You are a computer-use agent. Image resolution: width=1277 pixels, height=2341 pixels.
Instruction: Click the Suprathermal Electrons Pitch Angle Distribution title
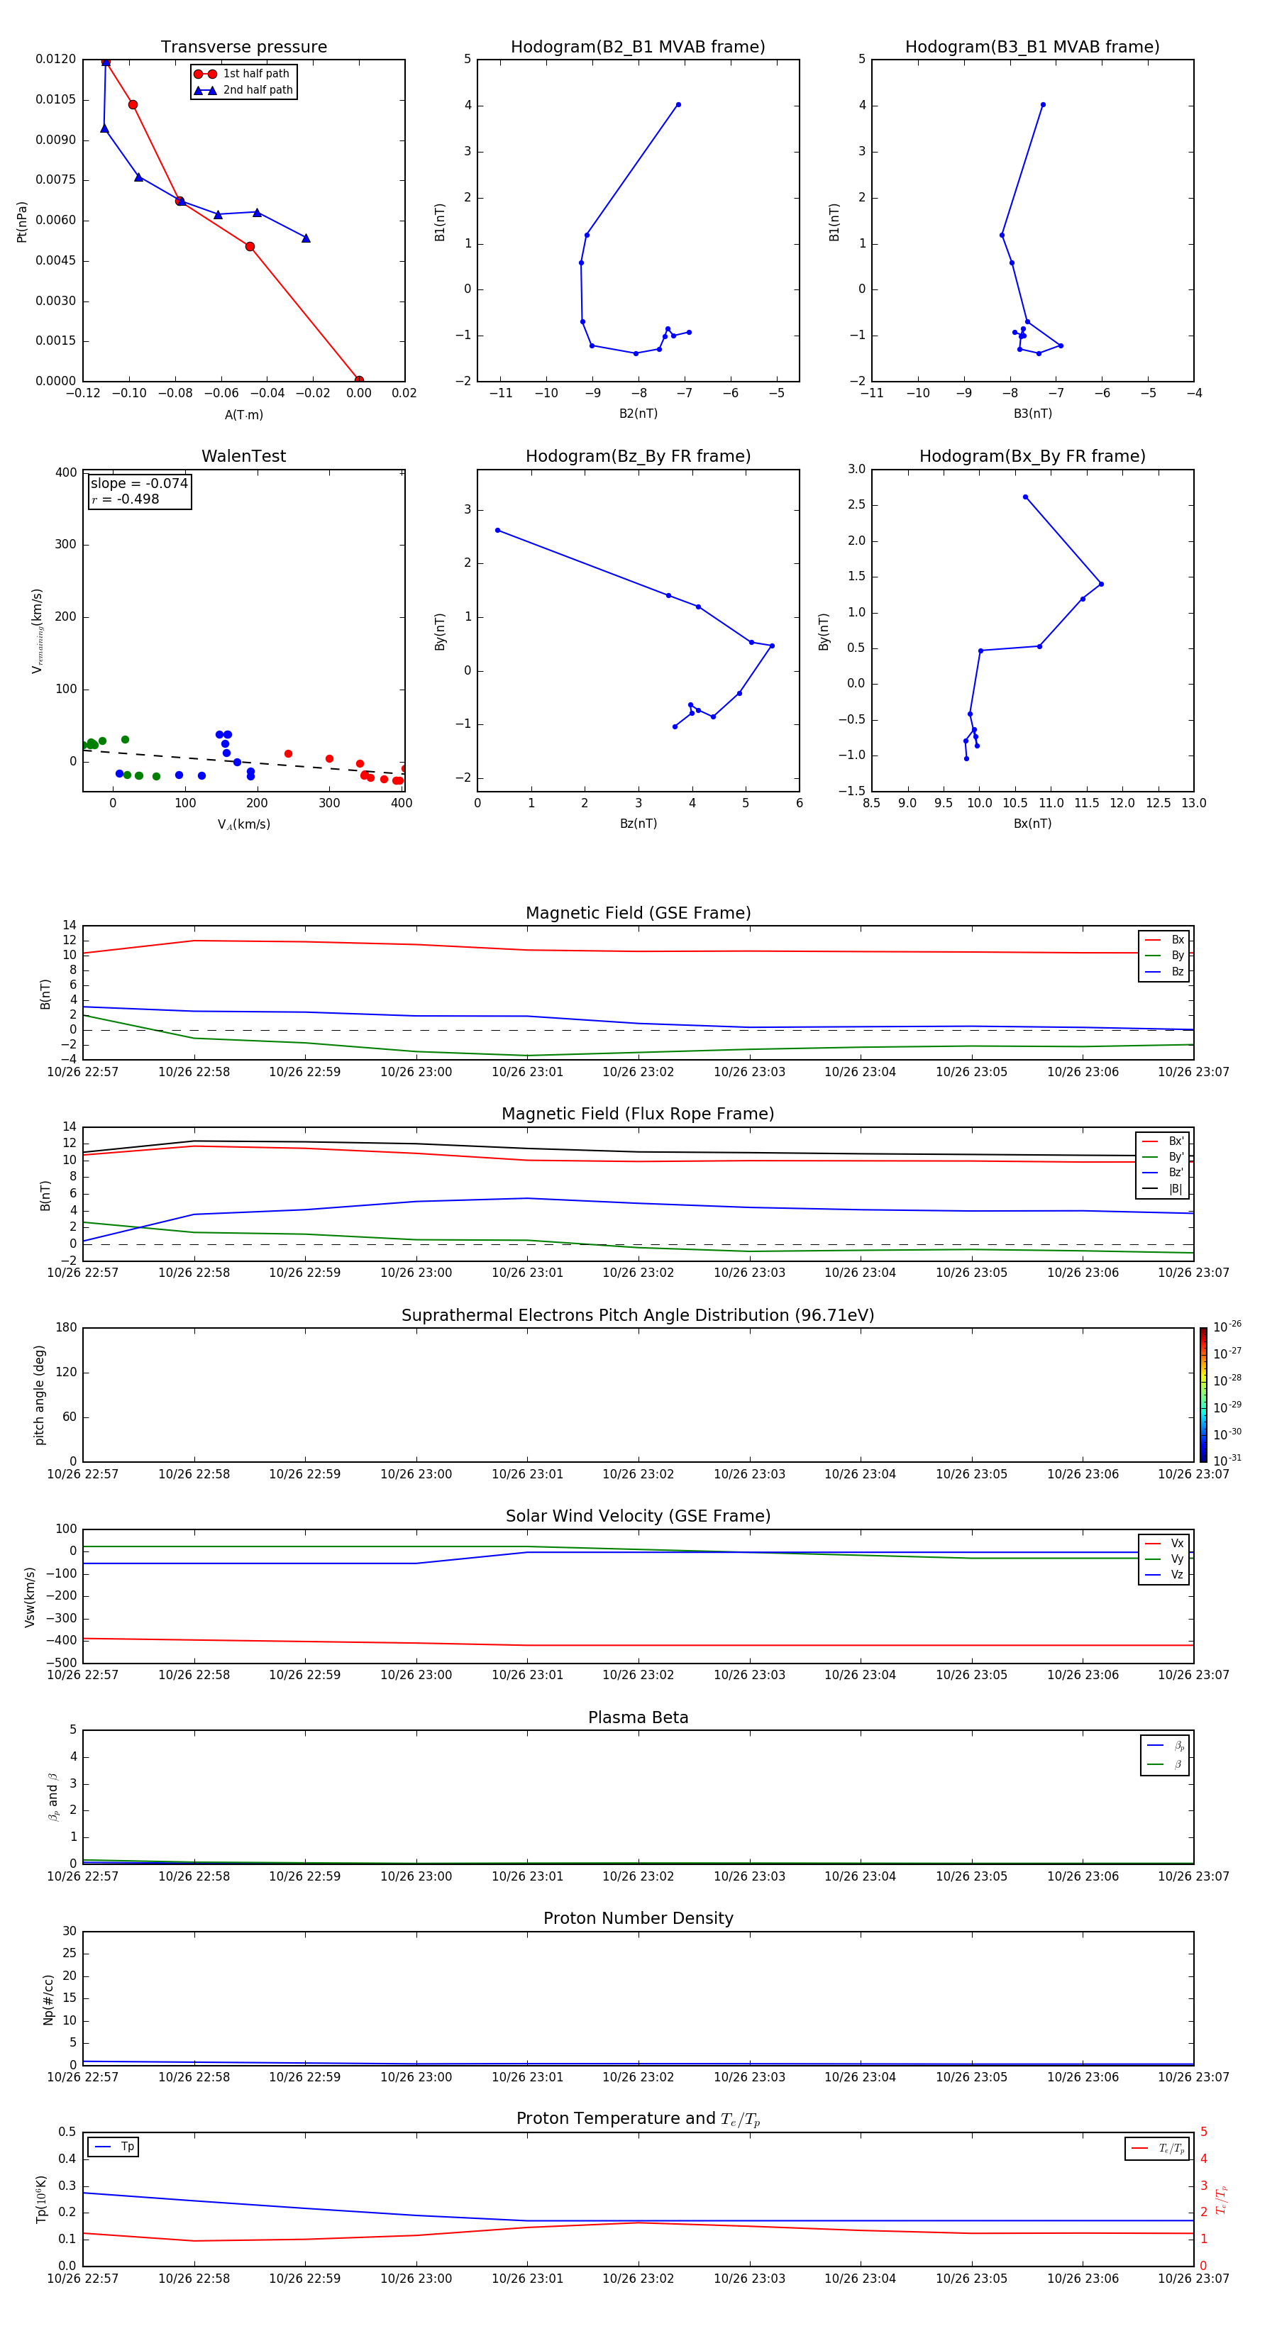coord(638,1316)
